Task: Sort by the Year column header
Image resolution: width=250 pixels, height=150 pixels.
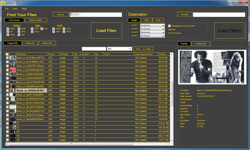Action: [x=77, y=54]
